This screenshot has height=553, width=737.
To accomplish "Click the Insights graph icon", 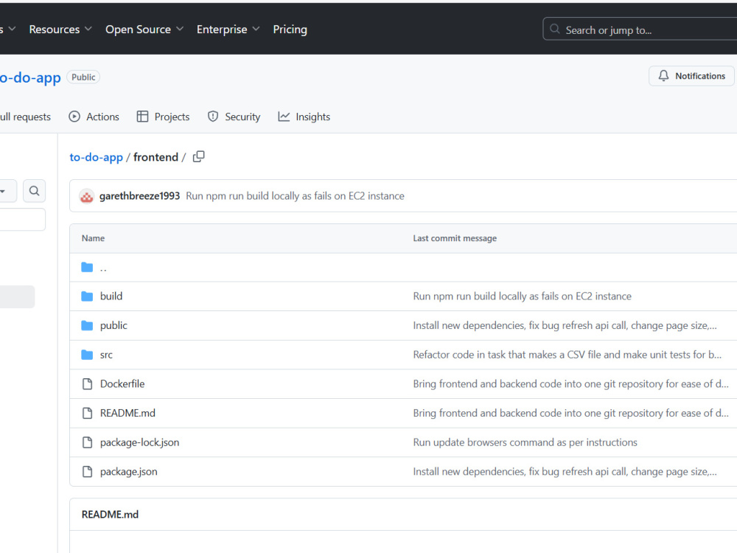I will 284,116.
